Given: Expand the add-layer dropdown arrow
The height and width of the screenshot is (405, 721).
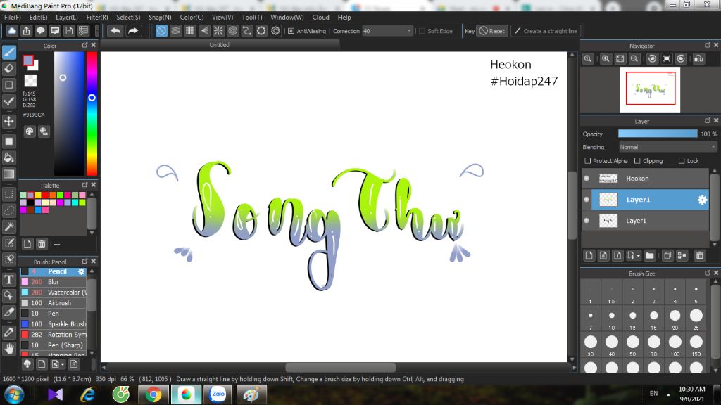Looking at the screenshot, I should [x=638, y=256].
